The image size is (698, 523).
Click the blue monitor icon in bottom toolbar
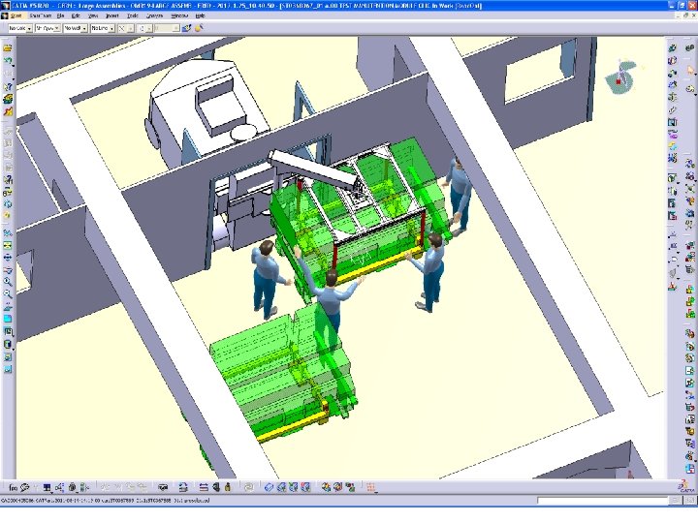pos(47,488)
